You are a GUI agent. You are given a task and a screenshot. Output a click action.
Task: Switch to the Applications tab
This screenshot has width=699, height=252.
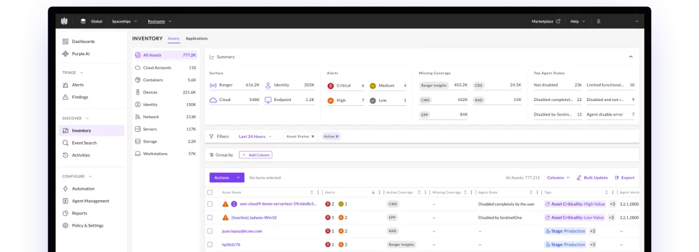[197, 38]
